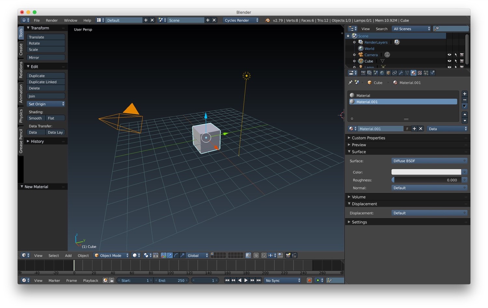488x308 pixels.
Task: Play the animation in reverse
Action: click(240, 280)
